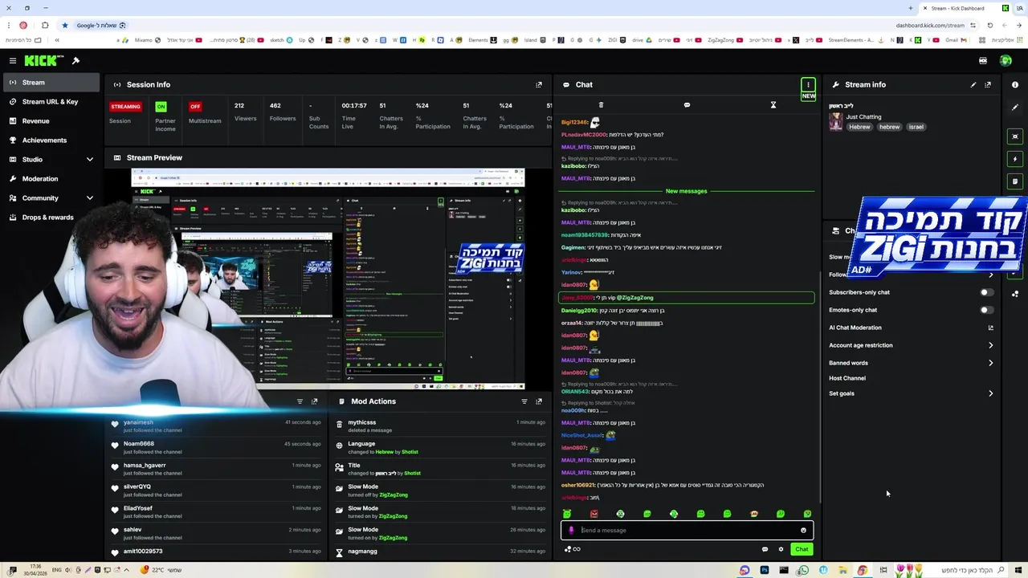Open Photoshop from the taskbar
The image size is (1028, 578).
click(764, 570)
